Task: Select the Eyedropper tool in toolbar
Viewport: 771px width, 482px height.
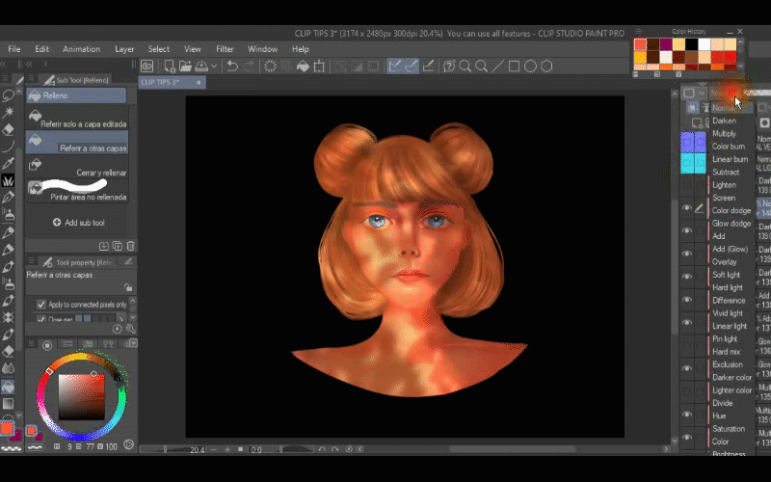Action: pyautogui.click(x=9, y=163)
